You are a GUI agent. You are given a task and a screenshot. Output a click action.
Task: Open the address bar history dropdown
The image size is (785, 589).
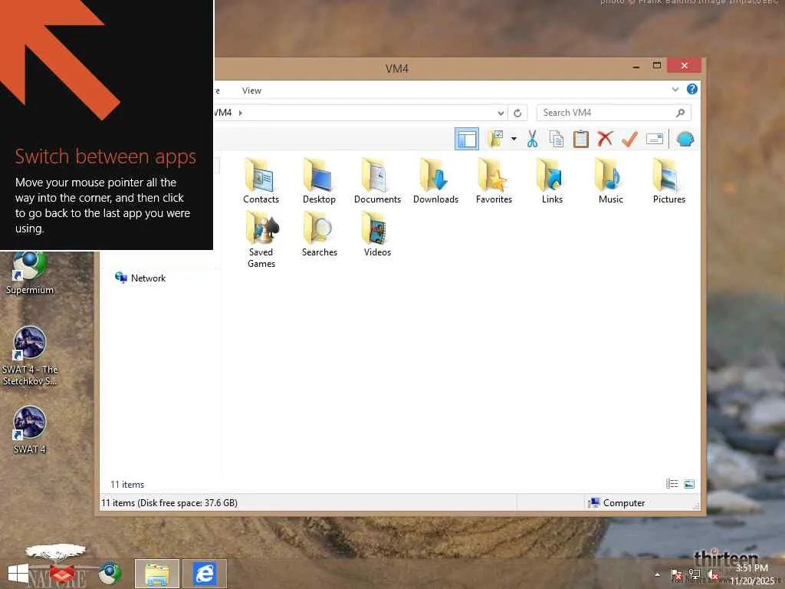(x=500, y=114)
